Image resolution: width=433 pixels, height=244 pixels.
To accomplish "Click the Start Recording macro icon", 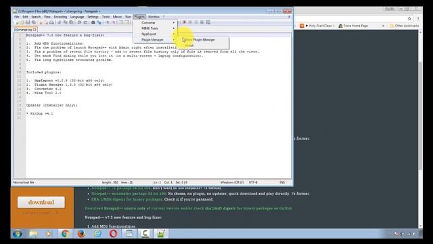I will point(184,22).
